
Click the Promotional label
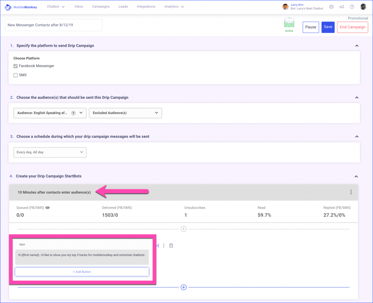point(358,18)
